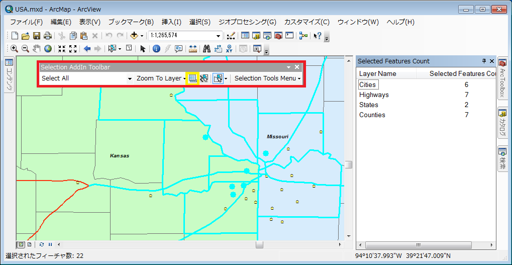Image resolution: width=512 pixels, height=265 pixels.
Task: Open the Python command window icon
Action: point(289,35)
